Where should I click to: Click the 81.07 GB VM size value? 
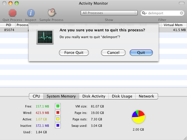point(97,106)
